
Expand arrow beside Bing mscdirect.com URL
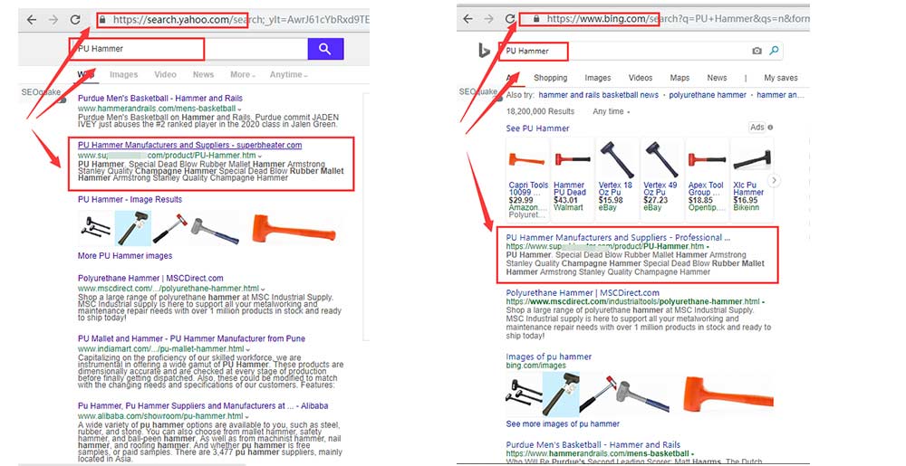(x=763, y=301)
